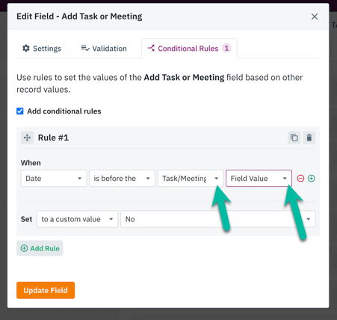Open the 'No' value dropdown
The height and width of the screenshot is (320, 337).
218,219
